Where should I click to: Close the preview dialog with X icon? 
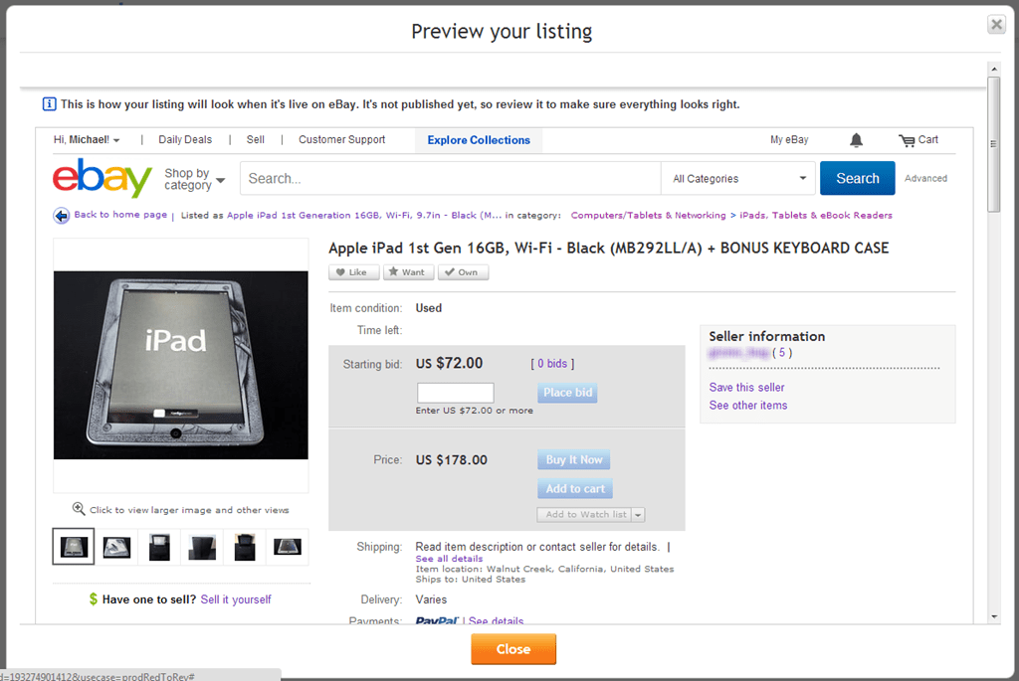[996, 25]
